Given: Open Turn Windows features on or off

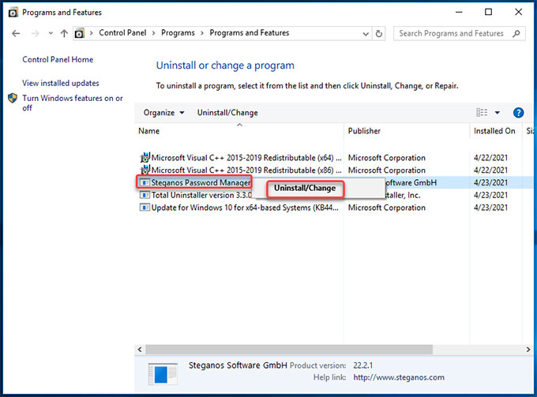Looking at the screenshot, I should [x=73, y=103].
